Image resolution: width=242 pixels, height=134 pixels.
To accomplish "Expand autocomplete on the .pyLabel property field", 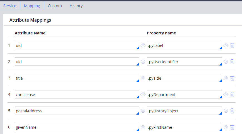I will tap(221, 48).
